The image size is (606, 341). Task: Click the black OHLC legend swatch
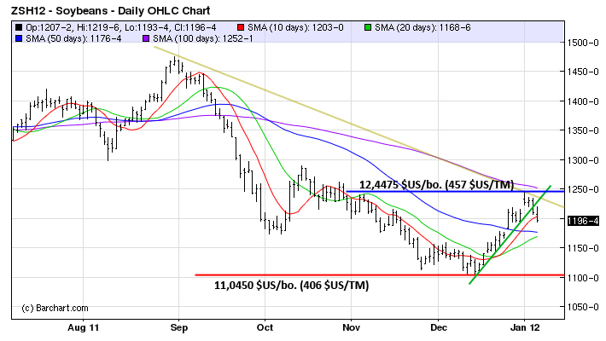pos(20,27)
